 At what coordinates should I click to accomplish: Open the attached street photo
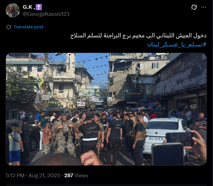[106, 109]
